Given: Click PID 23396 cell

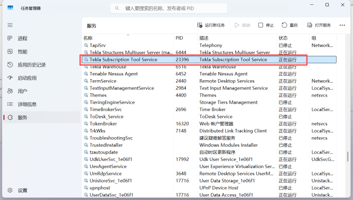Looking at the screenshot, I should point(182,59).
